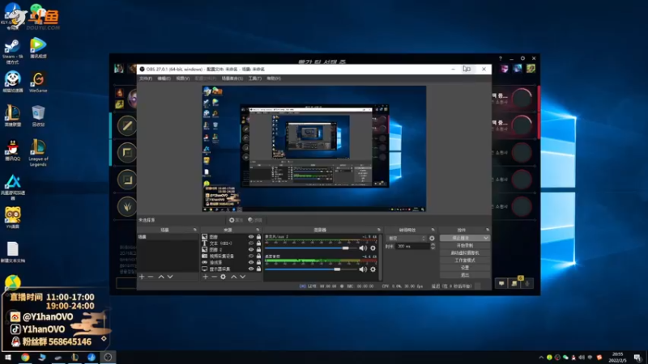Open settings gear for the microphone audio channel
The image size is (648, 364).
(373, 248)
